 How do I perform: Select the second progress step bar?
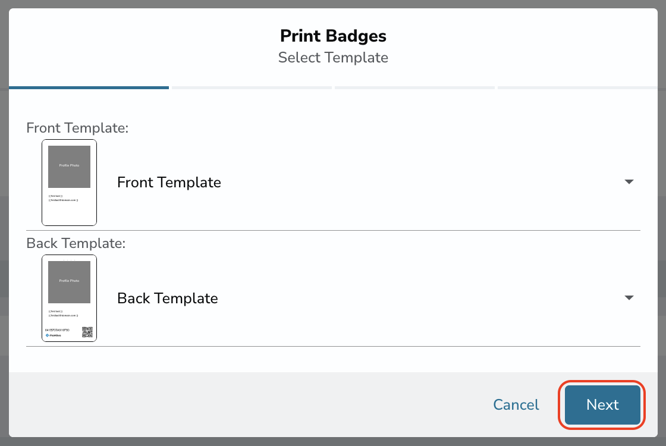252,88
